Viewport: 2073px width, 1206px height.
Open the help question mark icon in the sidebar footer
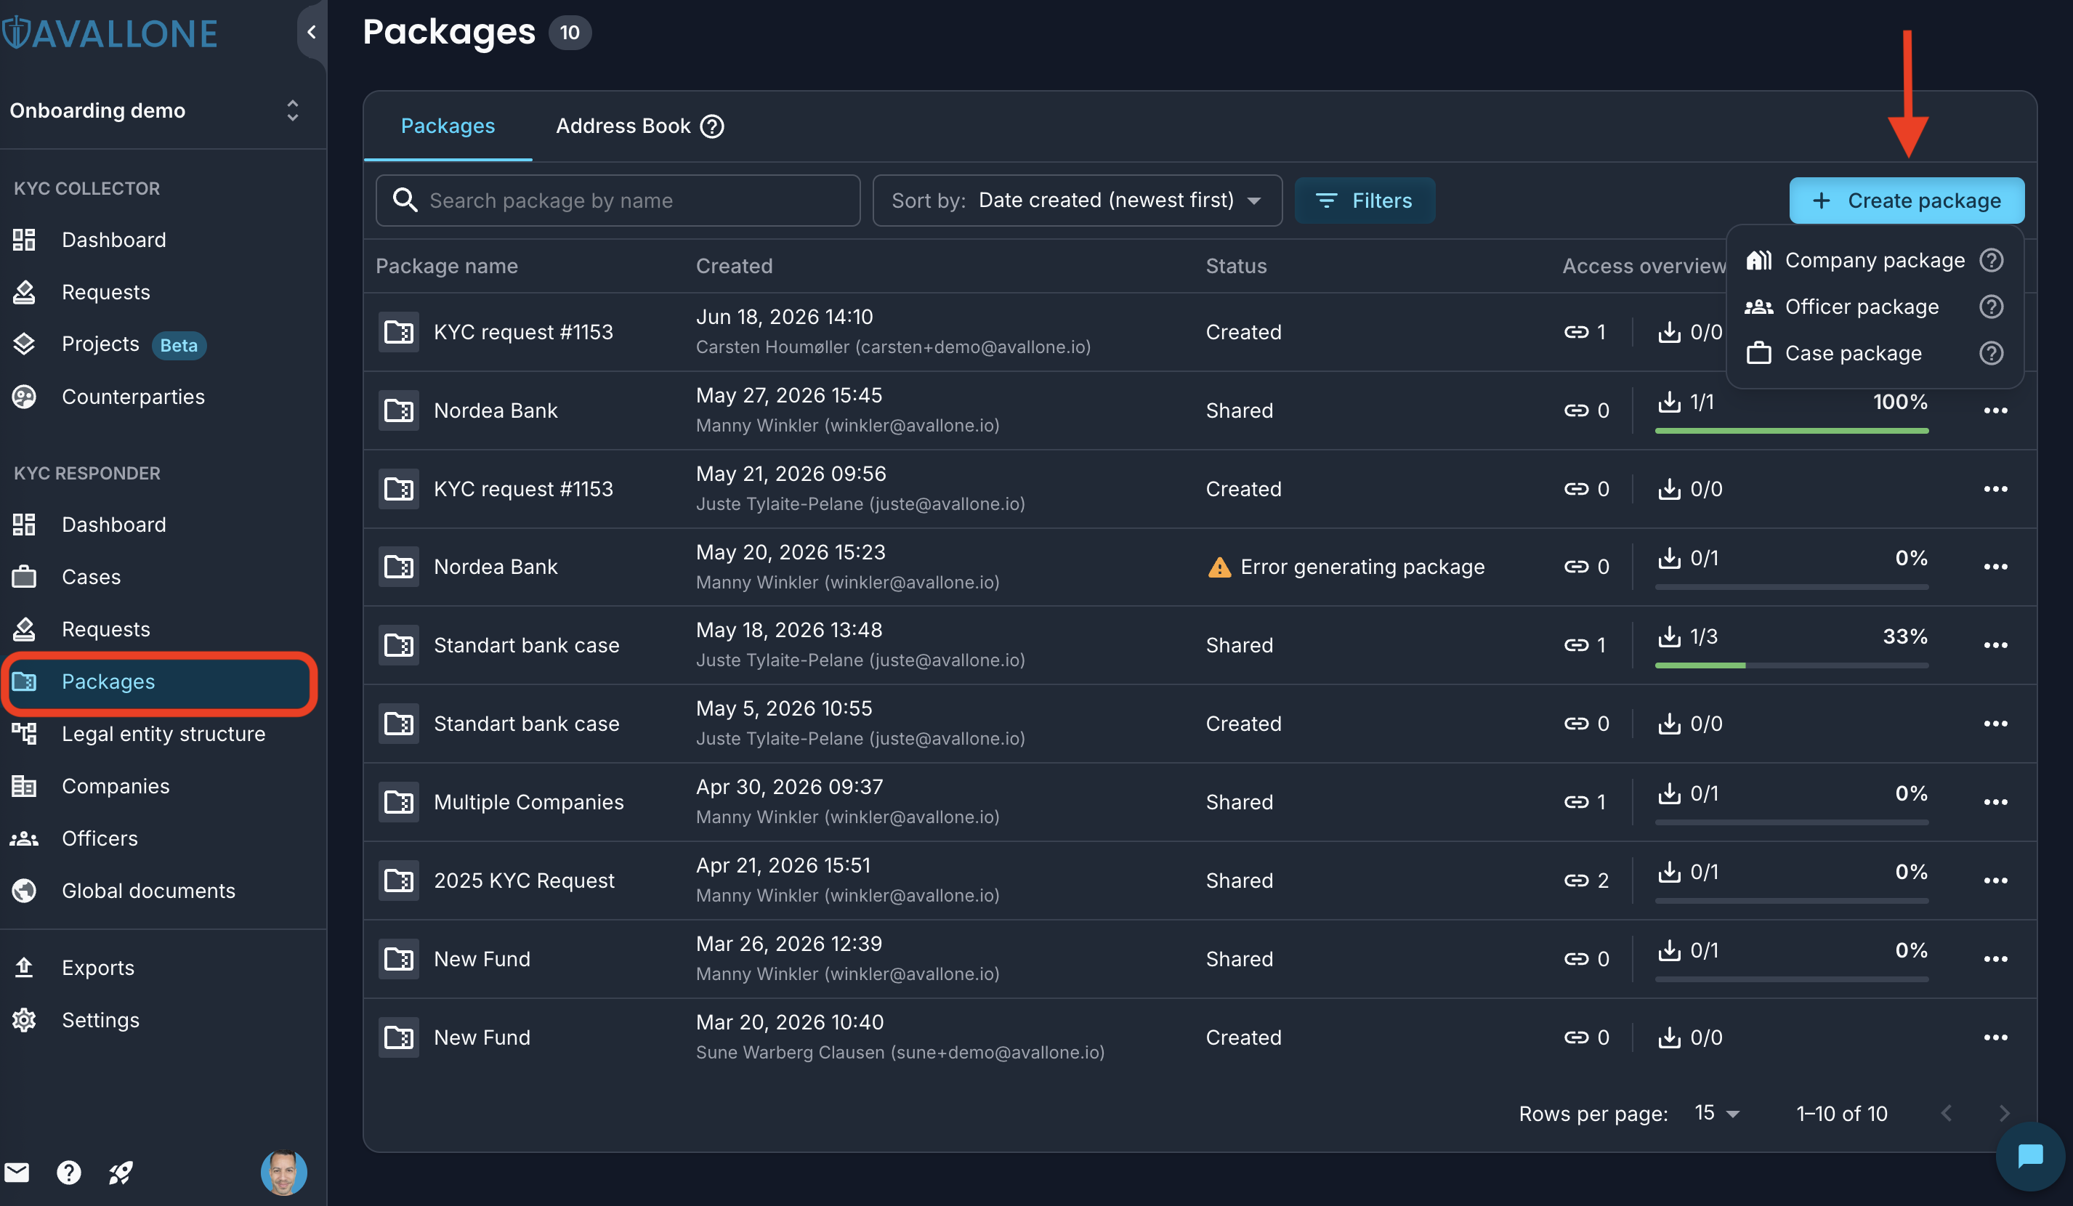69,1173
